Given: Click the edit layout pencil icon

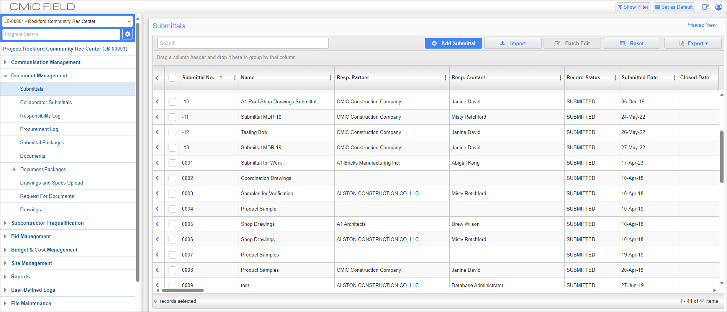Looking at the screenshot, I should (705, 7).
